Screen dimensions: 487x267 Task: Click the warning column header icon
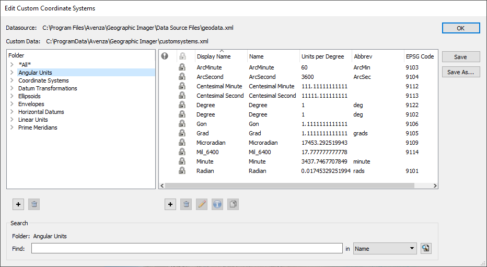point(165,56)
